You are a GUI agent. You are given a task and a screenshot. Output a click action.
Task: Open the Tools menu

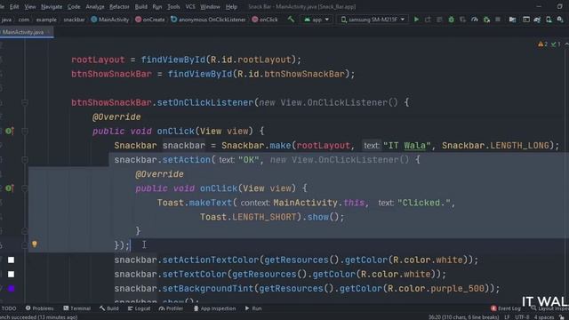coord(173,6)
